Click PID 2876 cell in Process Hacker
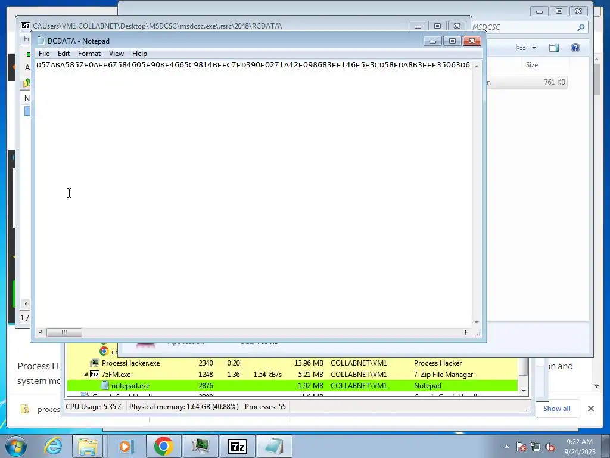This screenshot has height=458, width=610. point(206,386)
